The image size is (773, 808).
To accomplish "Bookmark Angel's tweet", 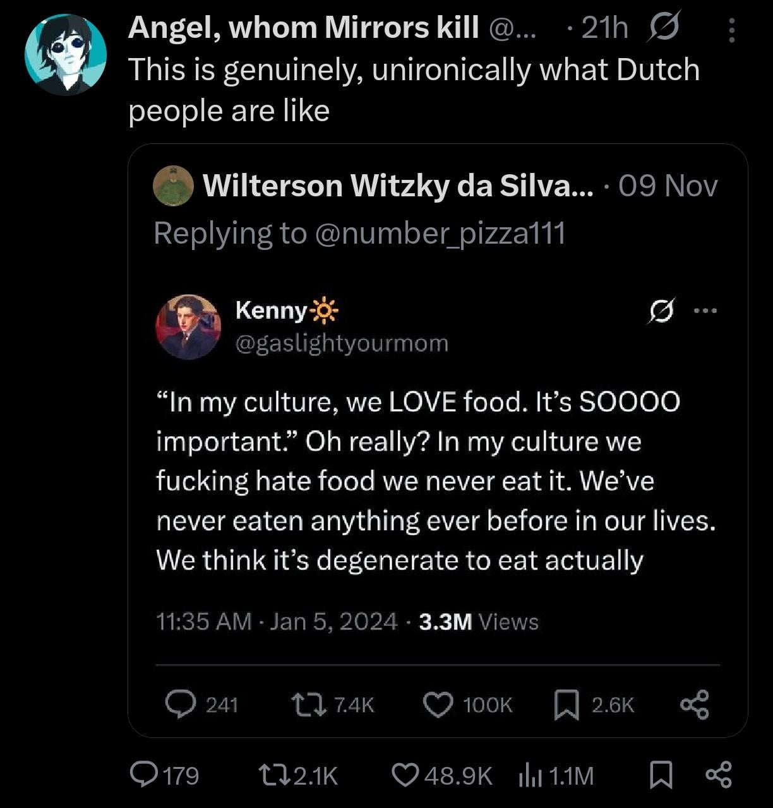I will (x=661, y=775).
